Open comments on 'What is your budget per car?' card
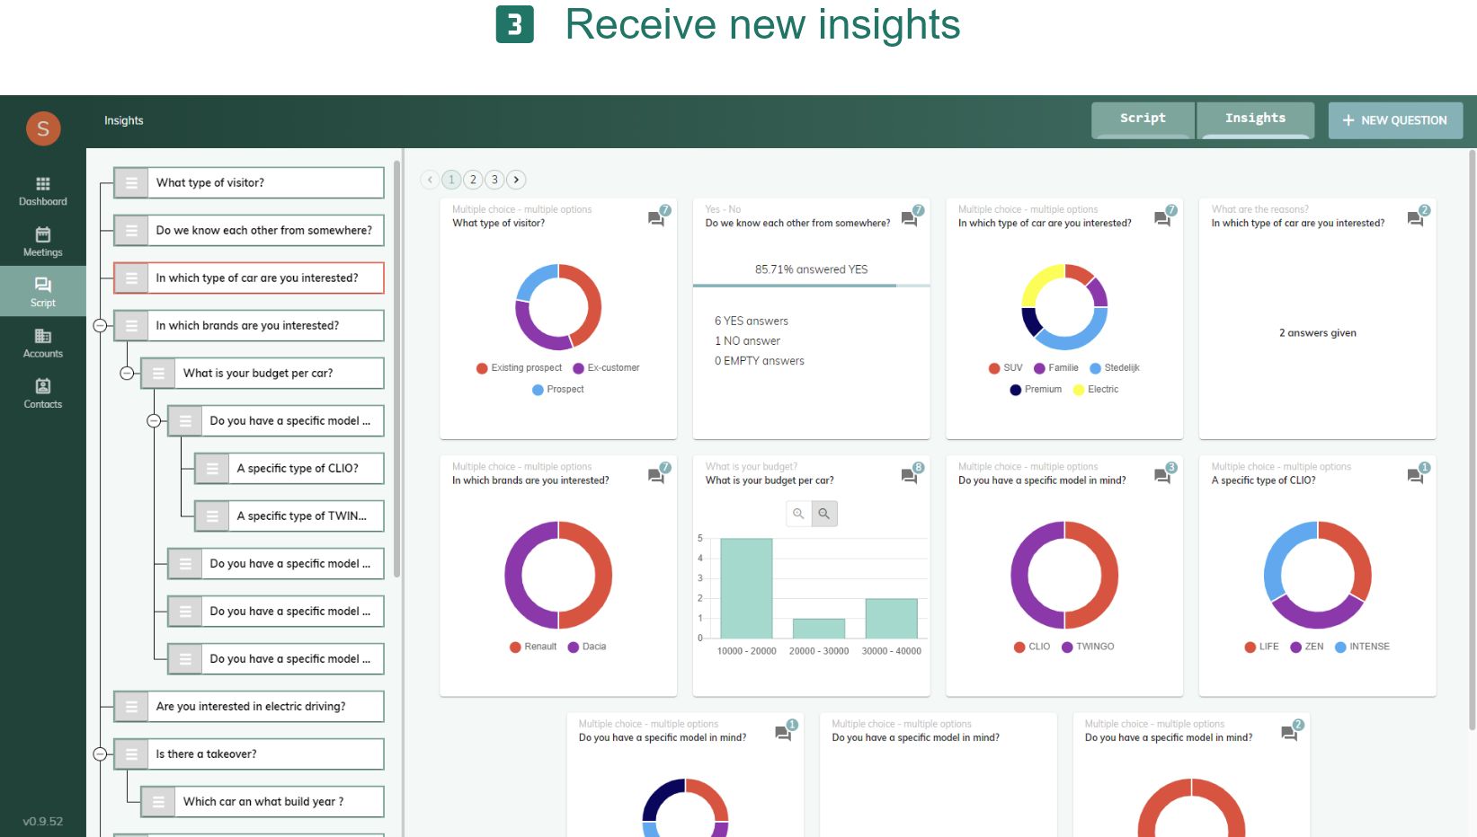The width and height of the screenshot is (1477, 837). pyautogui.click(x=910, y=475)
